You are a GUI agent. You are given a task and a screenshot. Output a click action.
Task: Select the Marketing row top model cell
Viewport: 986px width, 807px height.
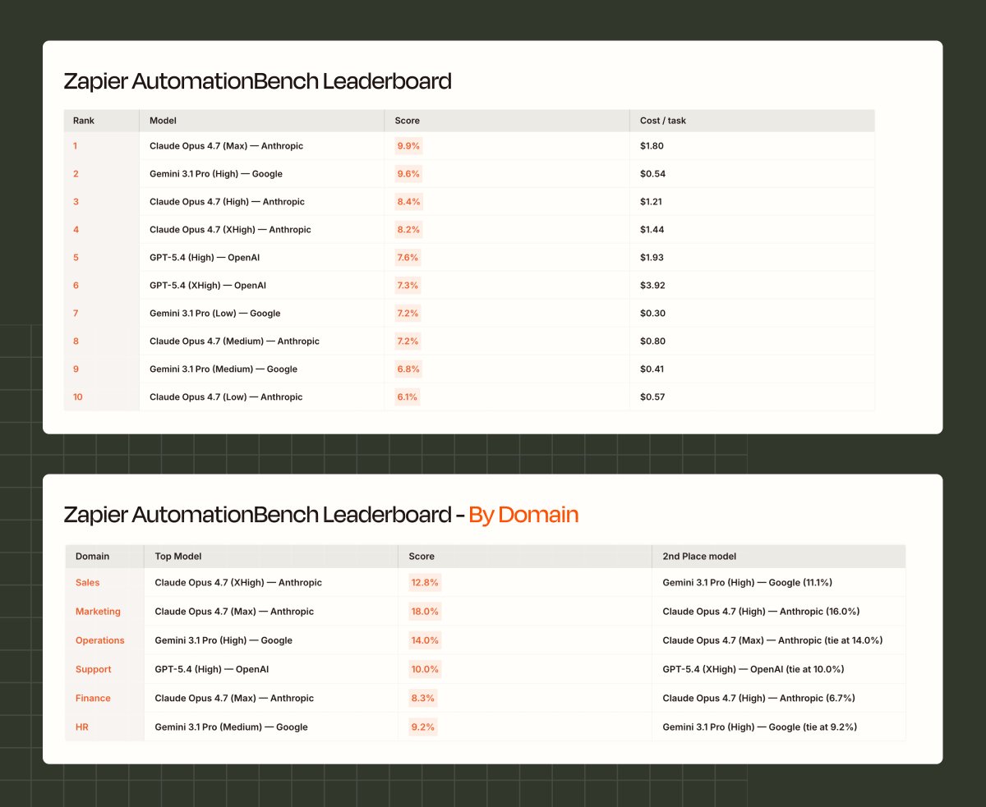[271, 612]
